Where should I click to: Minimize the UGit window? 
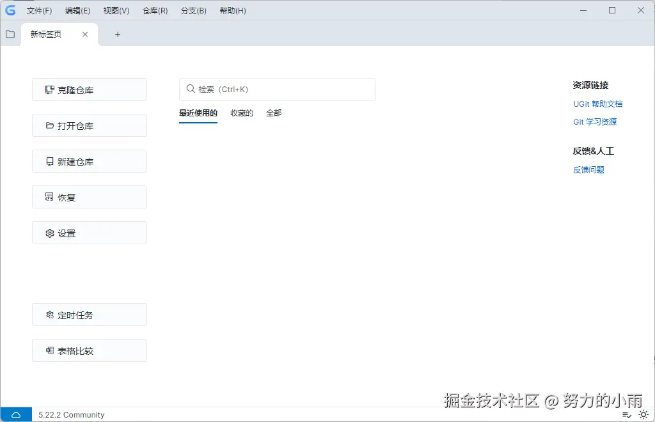click(x=583, y=10)
